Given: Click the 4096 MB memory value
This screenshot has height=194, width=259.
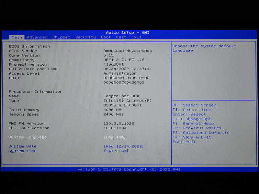Looking at the screenshot, I should click(112, 110).
